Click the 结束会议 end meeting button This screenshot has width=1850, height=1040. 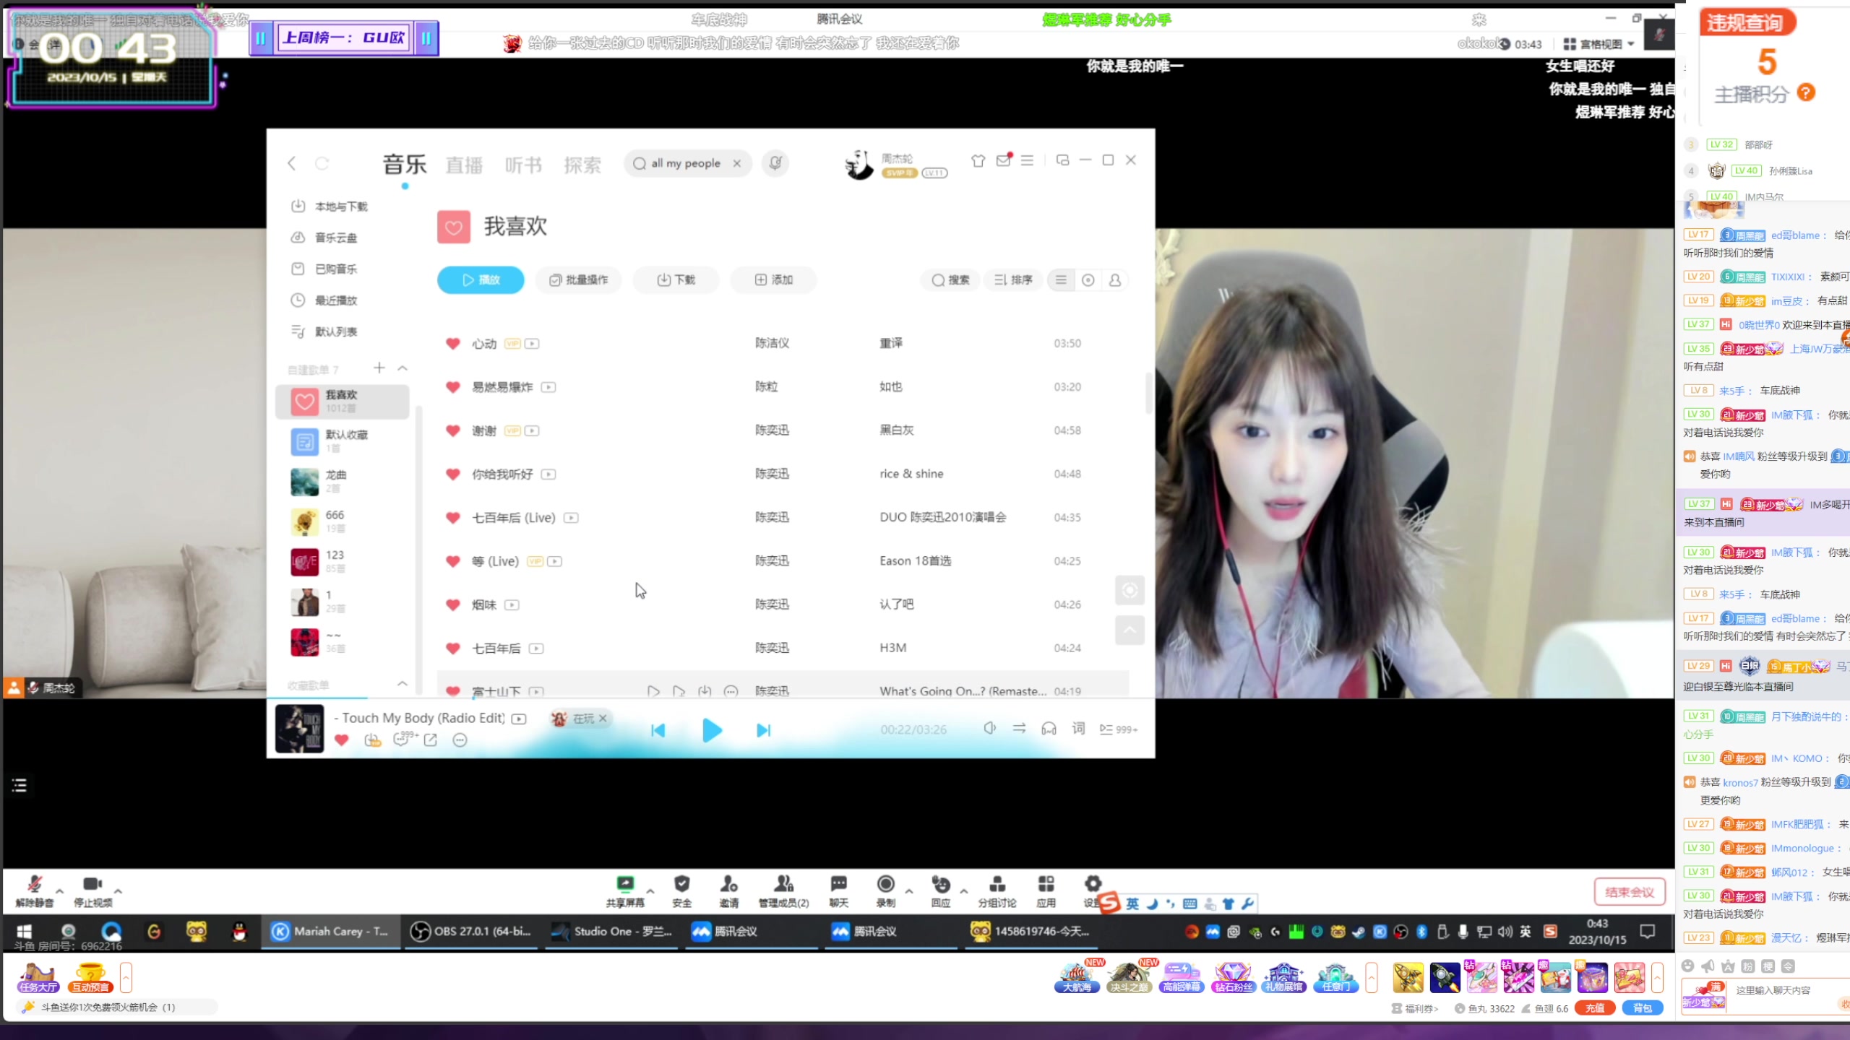tap(1630, 891)
